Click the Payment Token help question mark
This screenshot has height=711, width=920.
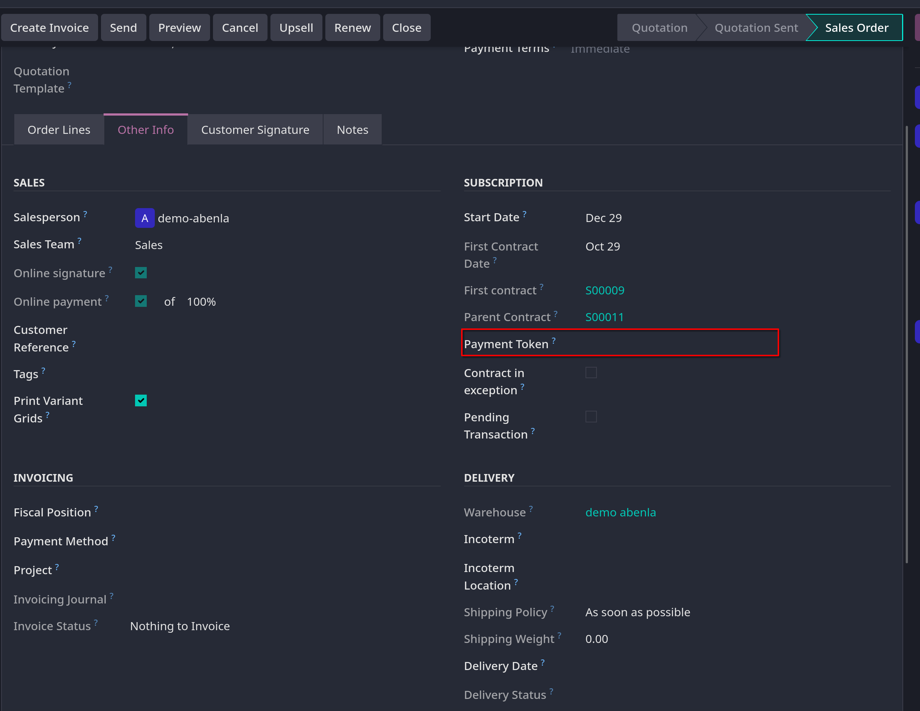(554, 340)
